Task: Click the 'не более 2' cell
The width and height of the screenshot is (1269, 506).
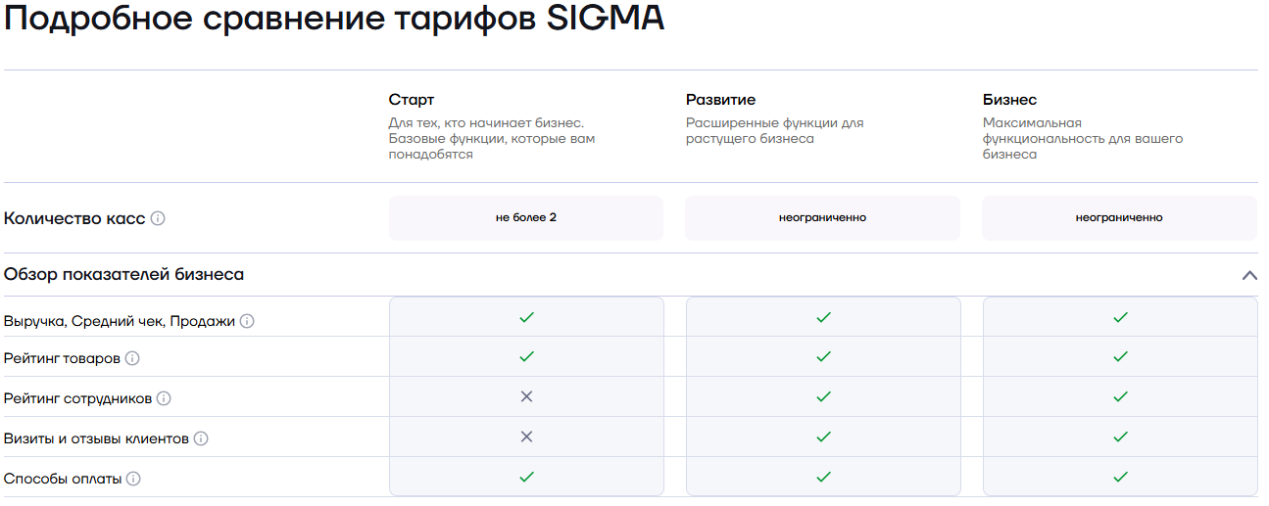Action: pos(526,217)
